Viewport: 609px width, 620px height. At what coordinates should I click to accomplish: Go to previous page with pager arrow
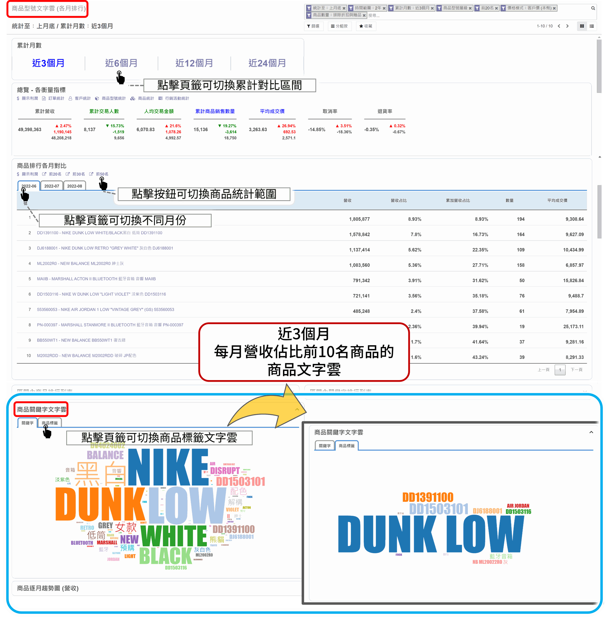coord(559,26)
